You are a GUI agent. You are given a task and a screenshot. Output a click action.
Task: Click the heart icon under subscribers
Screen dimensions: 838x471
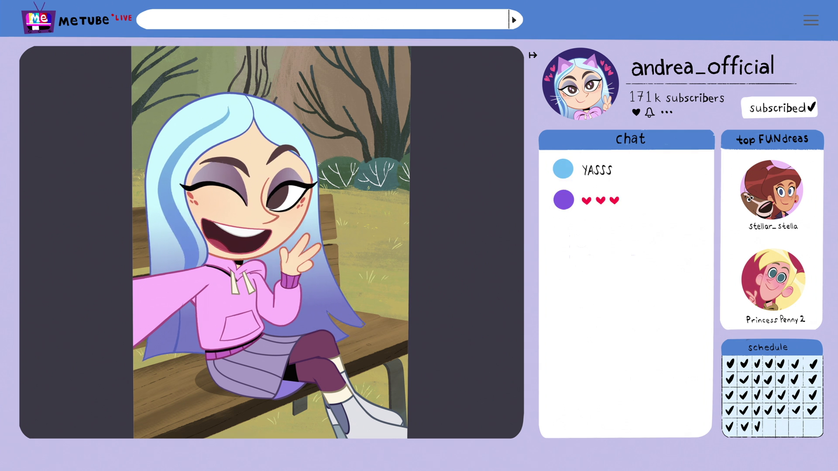pyautogui.click(x=636, y=112)
